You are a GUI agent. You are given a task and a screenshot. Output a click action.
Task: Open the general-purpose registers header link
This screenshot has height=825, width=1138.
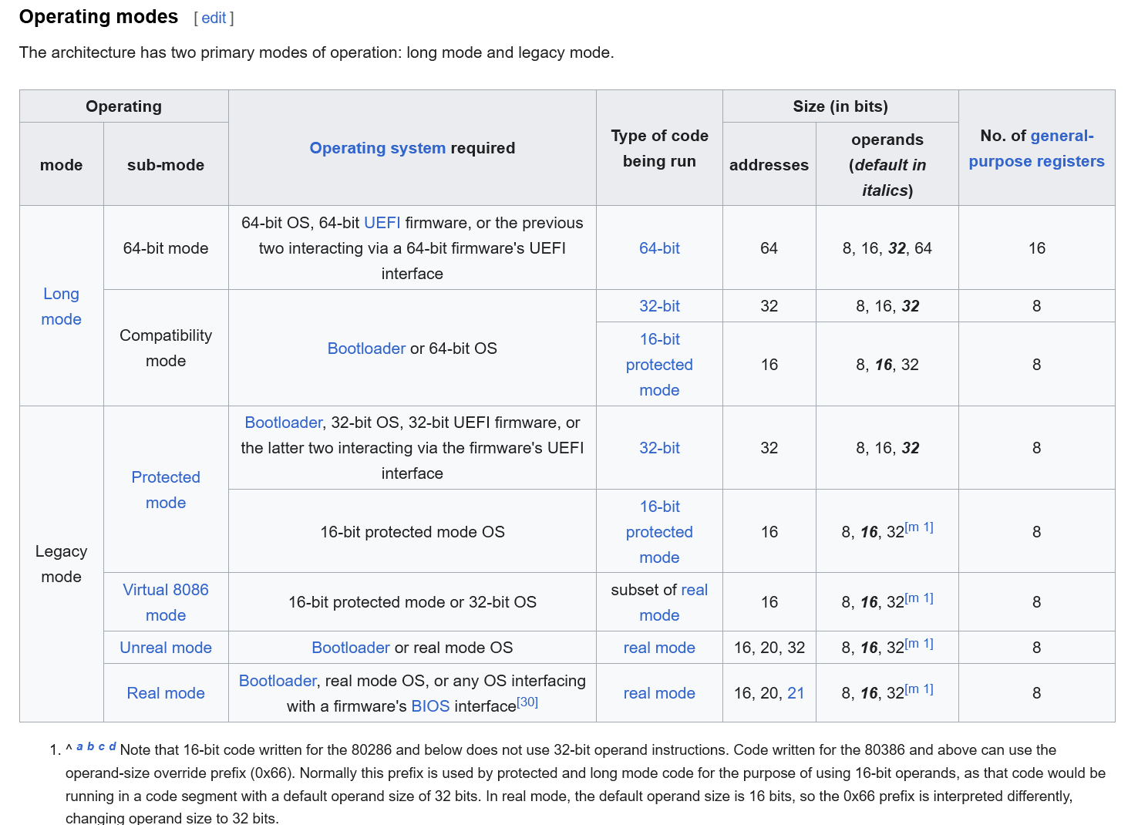point(1037,148)
